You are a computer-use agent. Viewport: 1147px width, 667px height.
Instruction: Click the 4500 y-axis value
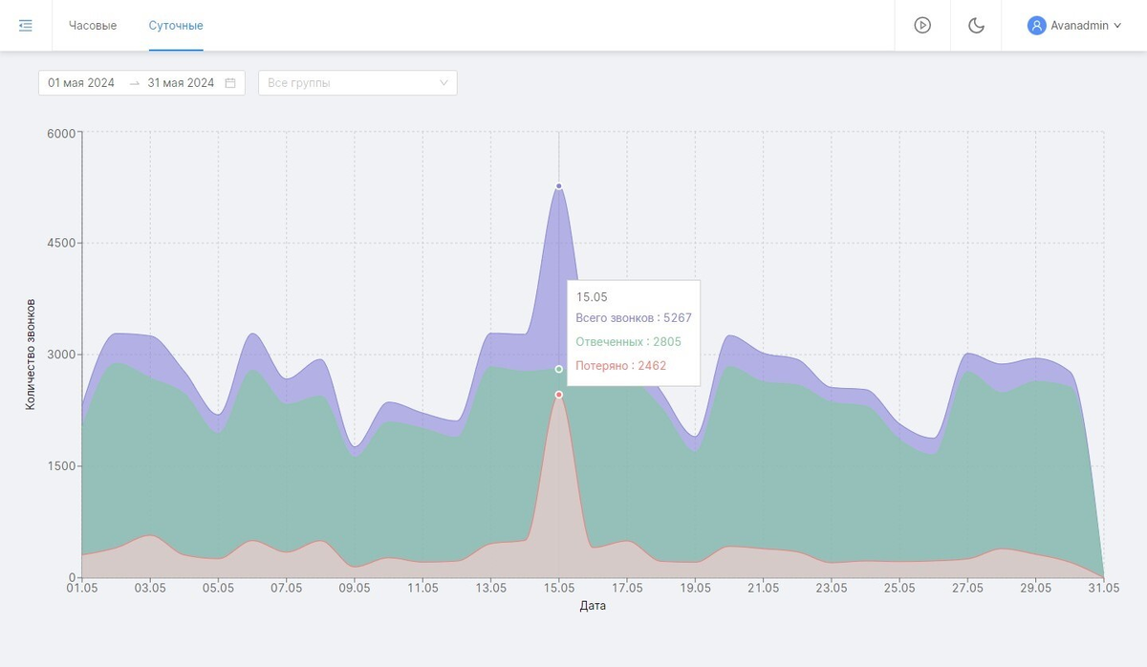point(60,244)
